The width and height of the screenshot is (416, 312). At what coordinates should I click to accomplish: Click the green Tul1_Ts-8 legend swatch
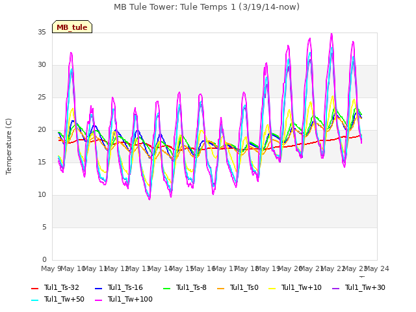click(166, 288)
